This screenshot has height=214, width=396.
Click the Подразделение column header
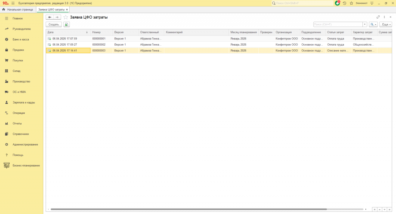(x=312, y=32)
